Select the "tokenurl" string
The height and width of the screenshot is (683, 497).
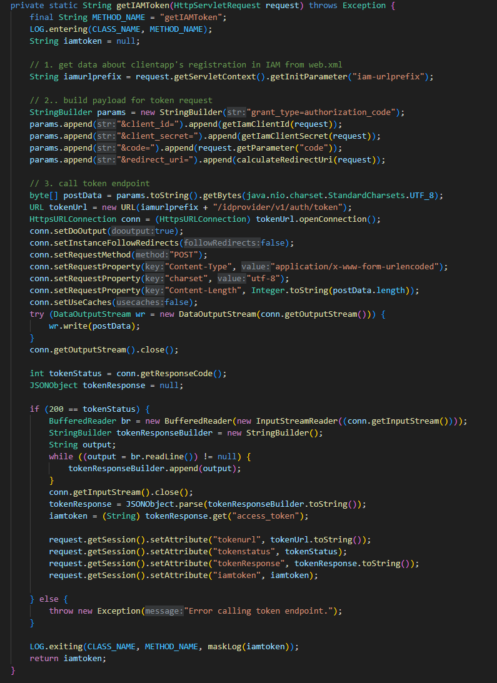coord(237,539)
